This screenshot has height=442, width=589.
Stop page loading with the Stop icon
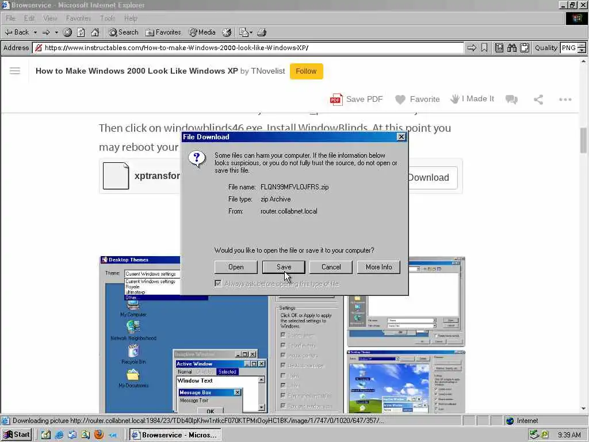68,32
